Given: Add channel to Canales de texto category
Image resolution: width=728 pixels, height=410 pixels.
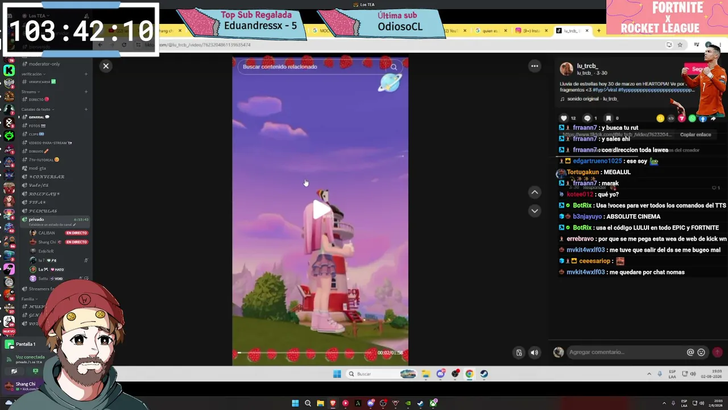Looking at the screenshot, I should [86, 109].
